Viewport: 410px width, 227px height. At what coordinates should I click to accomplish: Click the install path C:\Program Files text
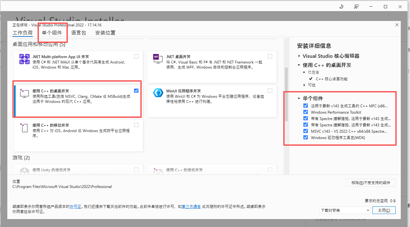tap(62, 187)
